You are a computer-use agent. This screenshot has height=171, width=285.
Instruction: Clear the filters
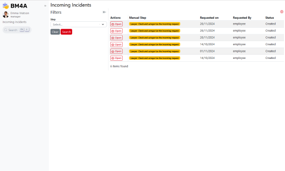(55, 32)
